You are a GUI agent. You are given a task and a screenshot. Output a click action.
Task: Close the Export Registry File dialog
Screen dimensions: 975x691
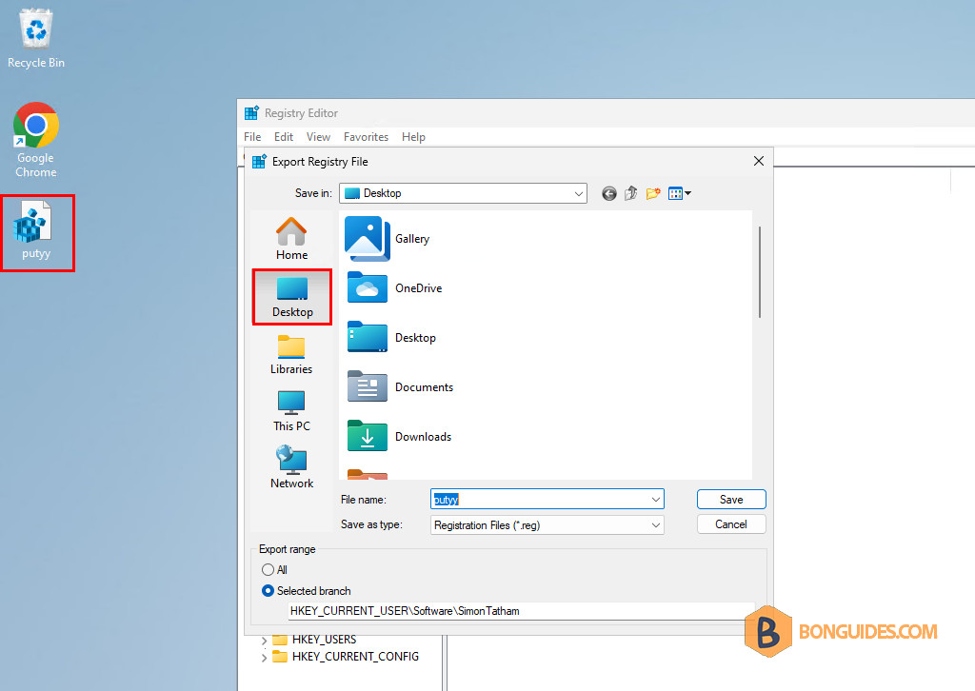[759, 162]
